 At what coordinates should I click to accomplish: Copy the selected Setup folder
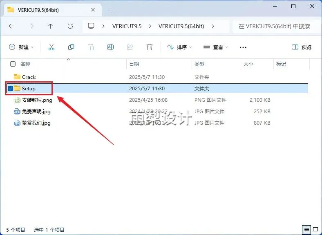pos(71,47)
